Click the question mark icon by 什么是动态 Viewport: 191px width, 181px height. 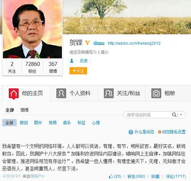pos(131,132)
